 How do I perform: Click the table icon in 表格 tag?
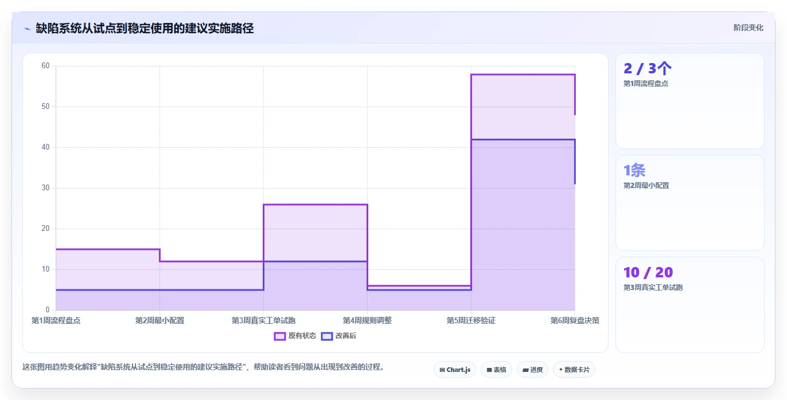489,370
